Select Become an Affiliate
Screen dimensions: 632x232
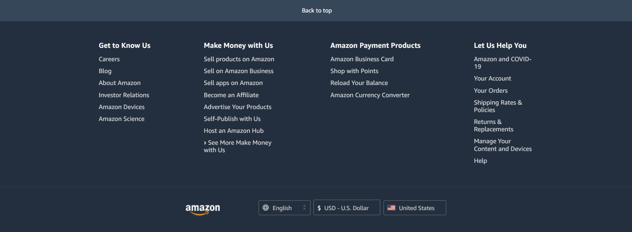(x=231, y=95)
